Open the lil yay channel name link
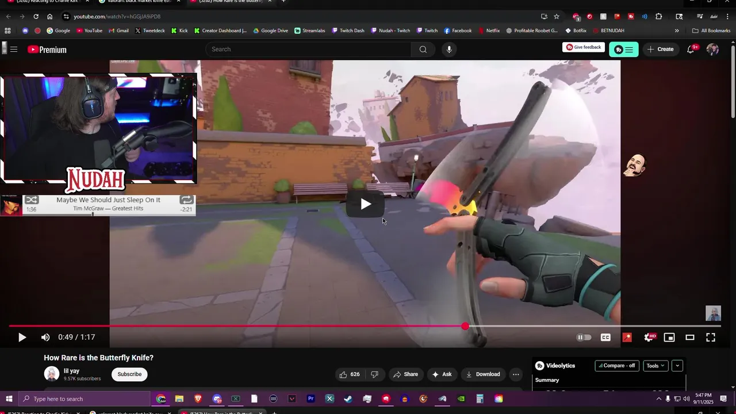The image size is (736, 414). (x=71, y=371)
